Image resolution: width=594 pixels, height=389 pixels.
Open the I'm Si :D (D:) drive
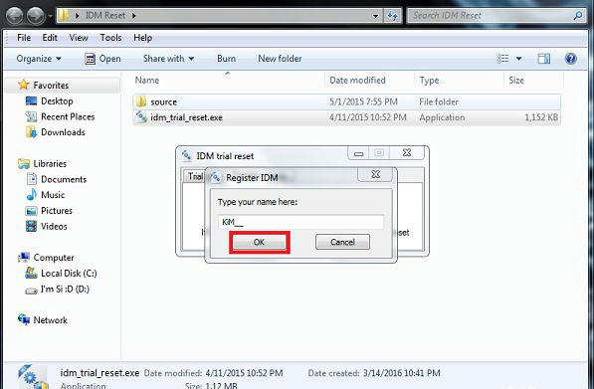coord(65,289)
